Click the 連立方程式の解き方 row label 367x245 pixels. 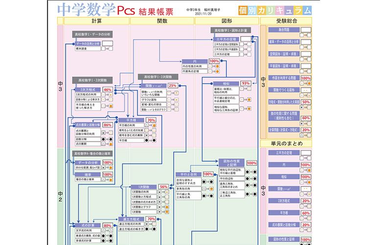coord(131,229)
